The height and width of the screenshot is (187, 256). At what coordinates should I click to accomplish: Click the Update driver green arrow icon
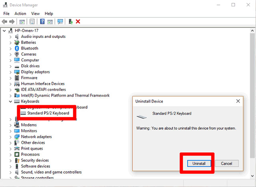pos(70,22)
